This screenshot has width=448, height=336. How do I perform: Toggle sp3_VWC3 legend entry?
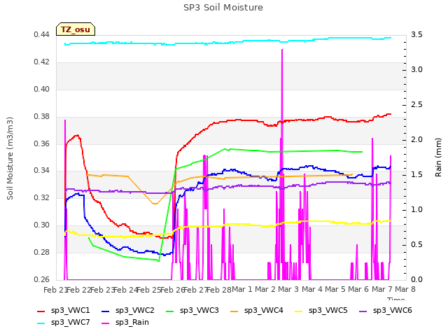[x=192, y=311]
